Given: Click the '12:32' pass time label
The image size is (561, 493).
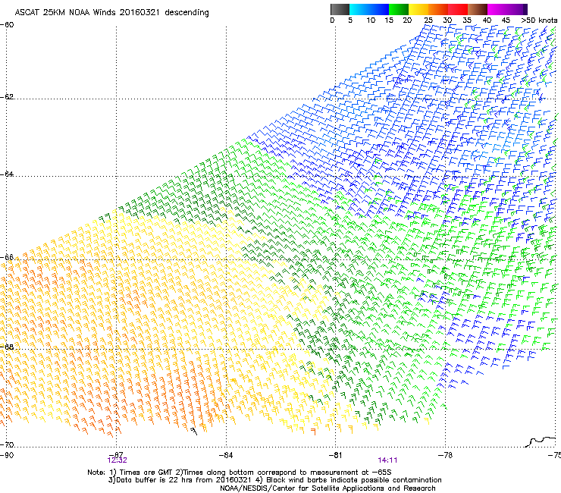Looking at the screenshot, I should (117, 460).
